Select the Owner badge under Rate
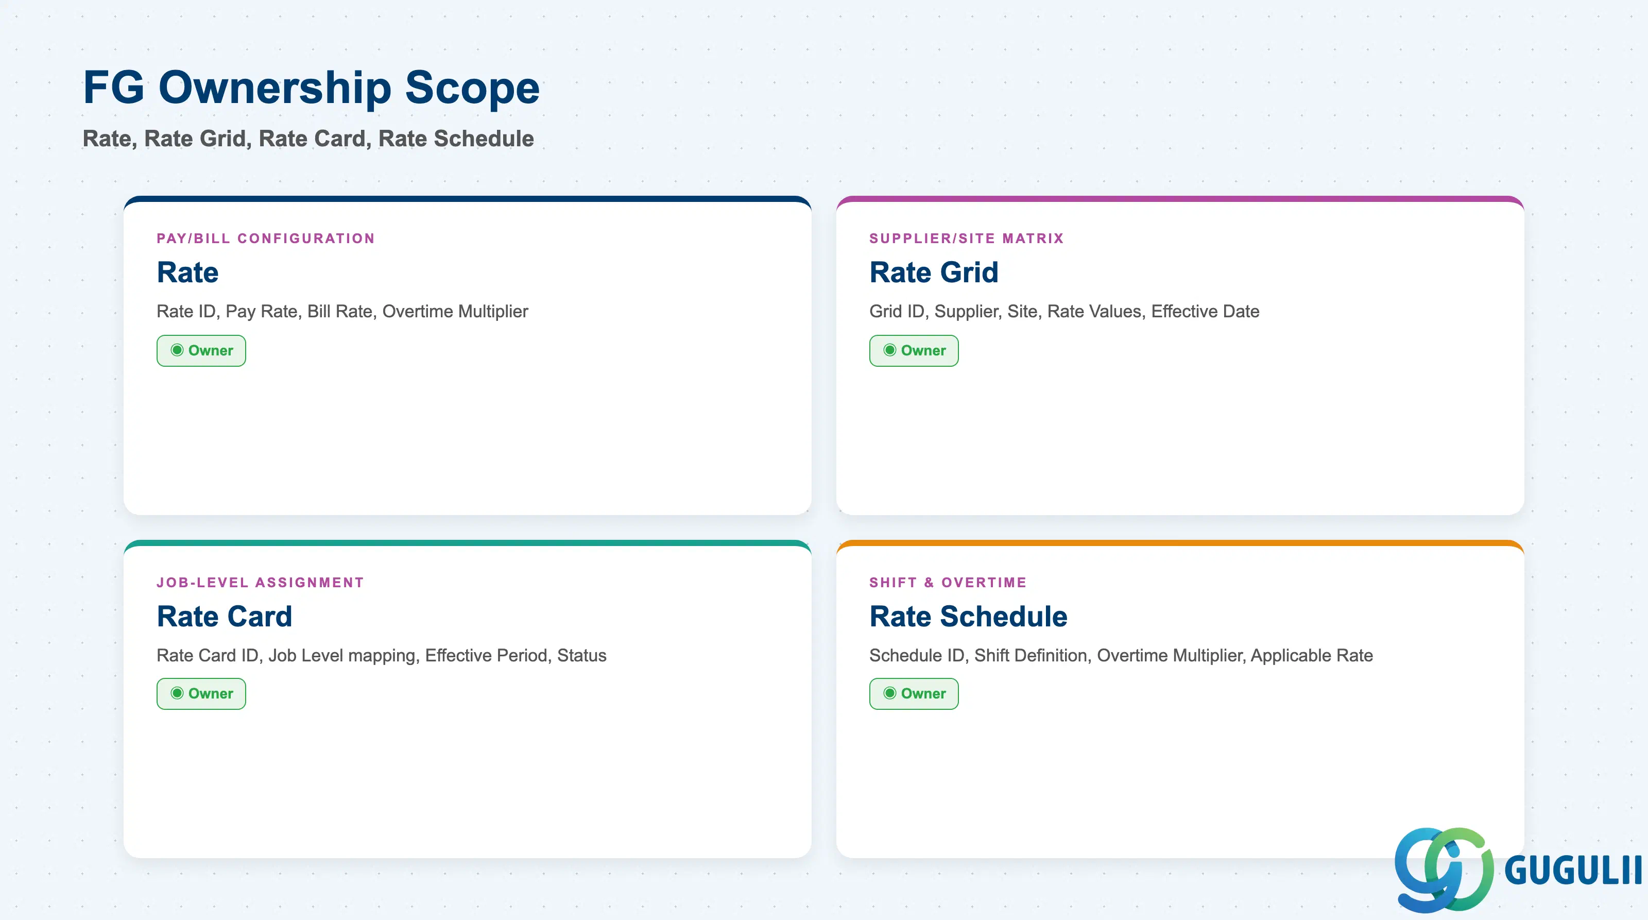This screenshot has height=920, width=1648. (x=201, y=351)
